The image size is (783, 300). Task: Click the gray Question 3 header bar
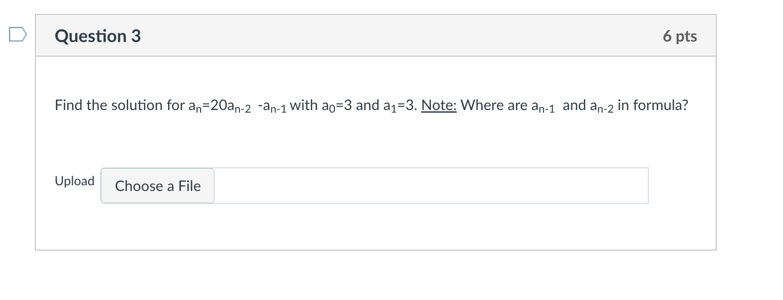coord(363,35)
